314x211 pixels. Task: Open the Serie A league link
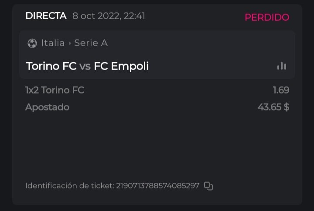click(91, 43)
